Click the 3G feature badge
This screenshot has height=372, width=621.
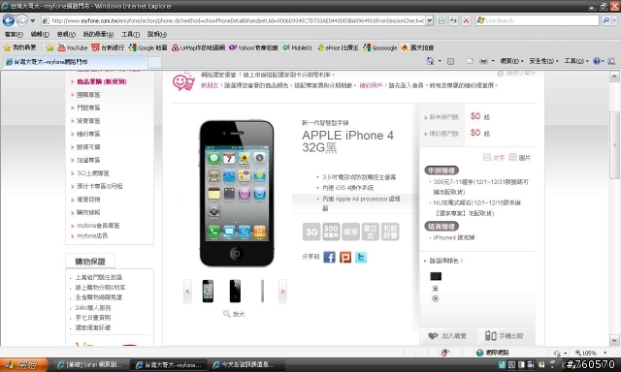click(x=311, y=232)
